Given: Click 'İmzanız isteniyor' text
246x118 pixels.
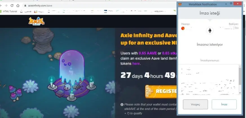Looking at the screenshot, I should click(x=210, y=45).
